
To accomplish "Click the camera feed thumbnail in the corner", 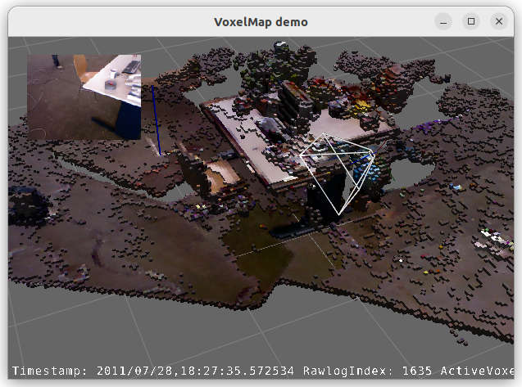I will point(84,97).
